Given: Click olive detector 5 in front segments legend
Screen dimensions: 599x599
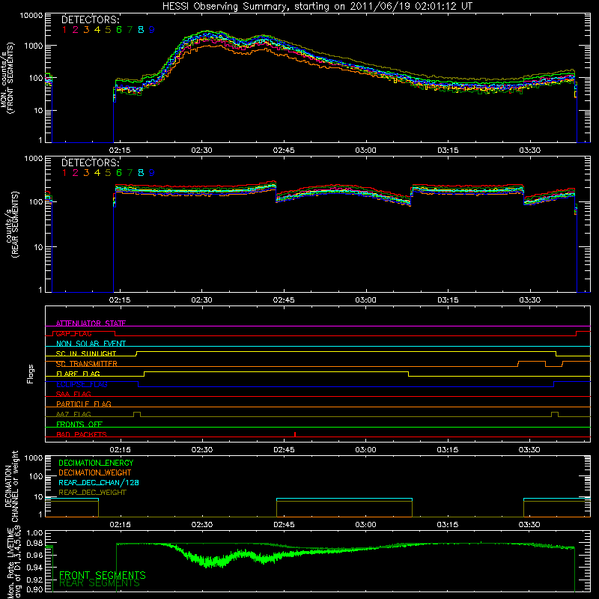Looking at the screenshot, I should (x=108, y=30).
